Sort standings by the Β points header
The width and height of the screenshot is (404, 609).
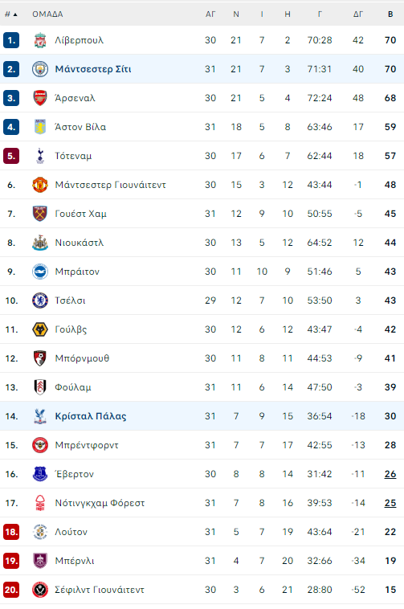click(x=390, y=14)
